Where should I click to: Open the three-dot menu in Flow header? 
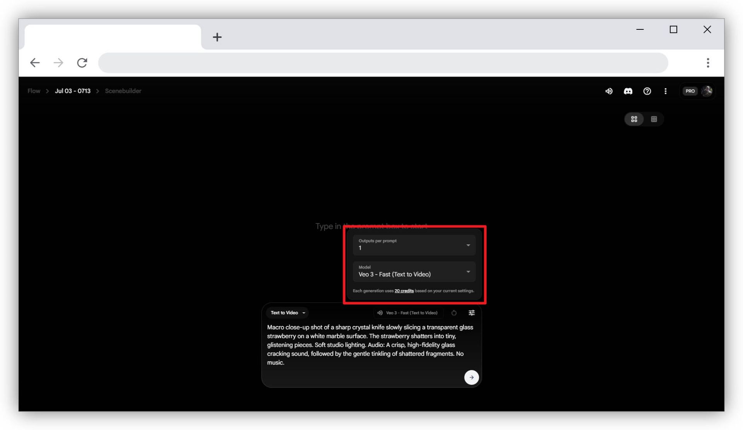pyautogui.click(x=666, y=91)
